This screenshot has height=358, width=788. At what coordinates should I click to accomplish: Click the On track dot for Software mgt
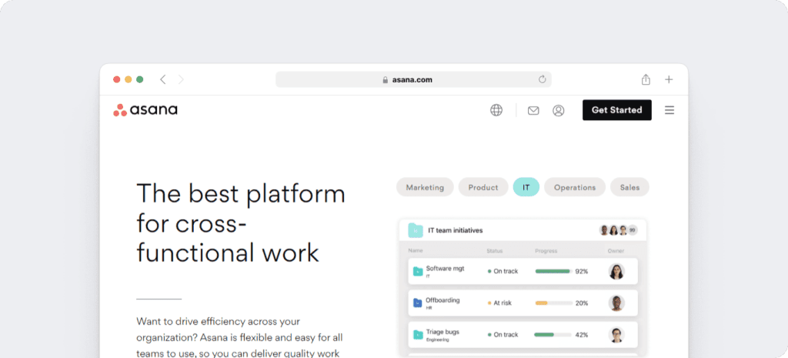[489, 272]
